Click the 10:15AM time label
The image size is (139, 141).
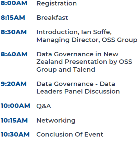[14, 121]
